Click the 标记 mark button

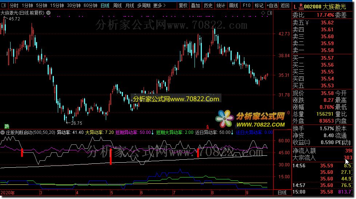tap(259, 5)
